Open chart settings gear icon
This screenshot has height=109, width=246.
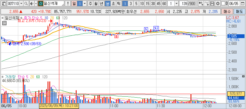pyautogui.click(x=218, y=4)
